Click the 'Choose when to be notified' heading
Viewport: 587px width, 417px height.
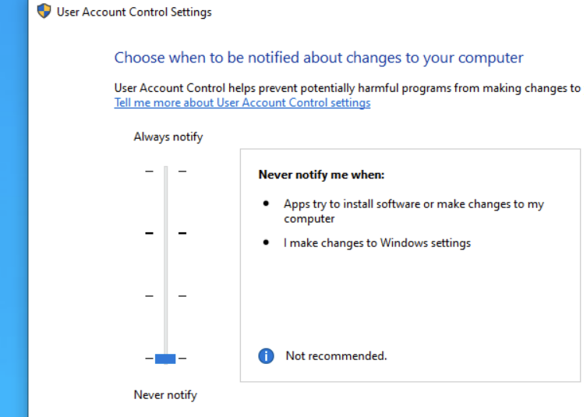pyautogui.click(x=319, y=58)
